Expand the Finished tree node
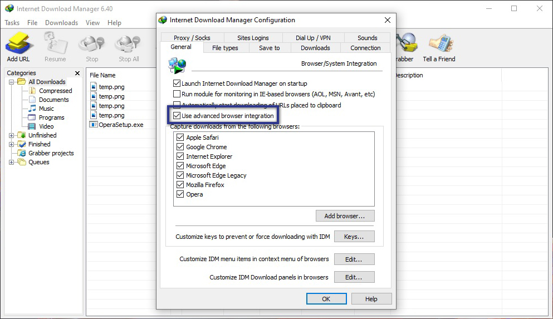Screen dimensions: 553x319 click(11, 144)
